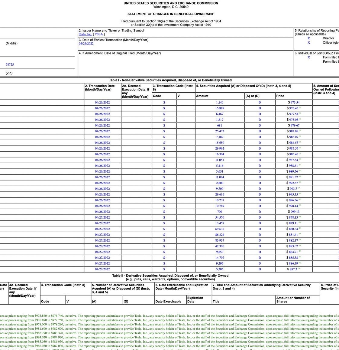Image resolution: width=339 pixels, height=350 pixels.
Task: Open the footnote marker beside $977.54
Action: click(x=300, y=114)
